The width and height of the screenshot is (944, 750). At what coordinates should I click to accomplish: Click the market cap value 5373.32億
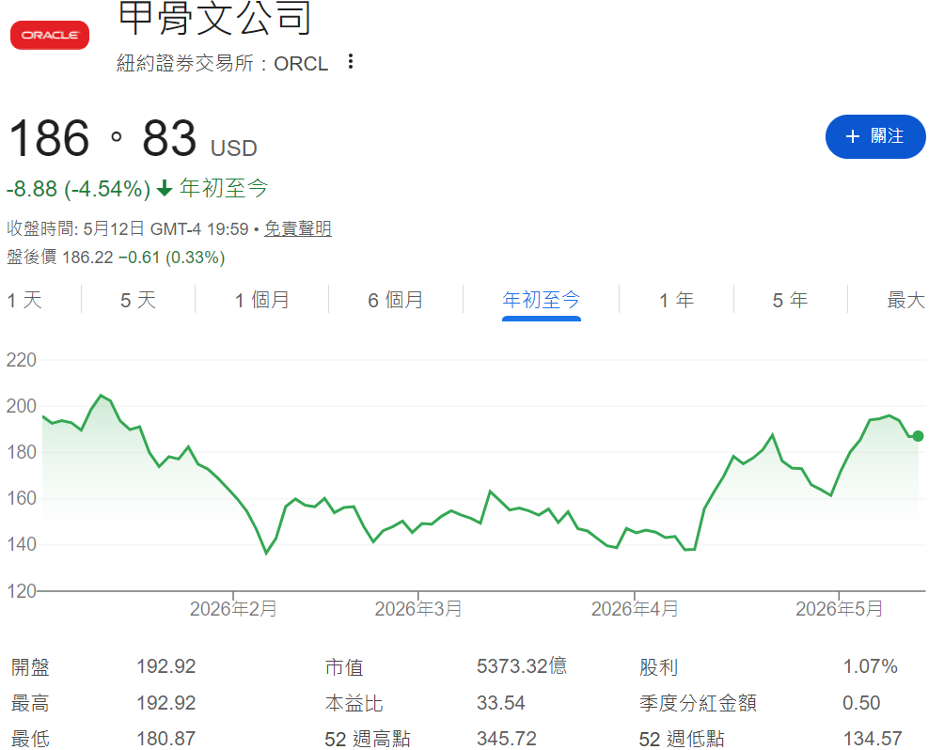[x=522, y=666]
